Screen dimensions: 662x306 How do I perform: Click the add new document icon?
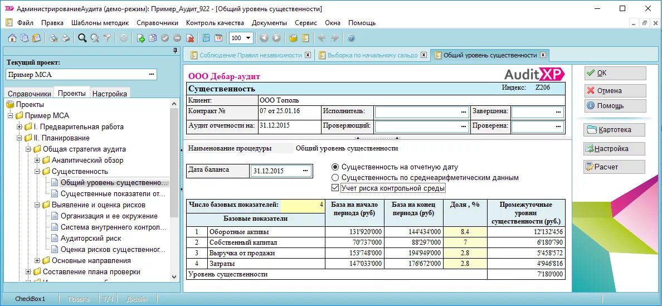tap(141, 38)
